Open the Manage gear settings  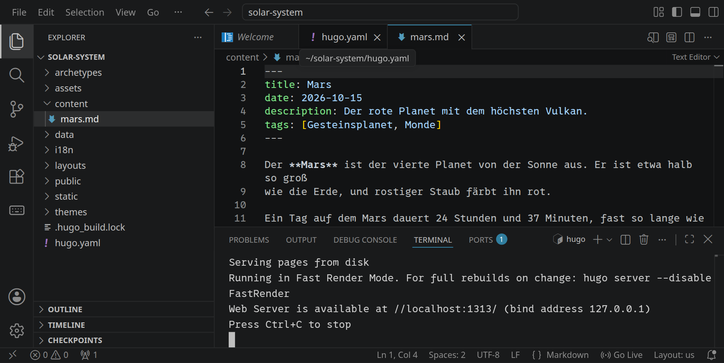[x=17, y=331]
